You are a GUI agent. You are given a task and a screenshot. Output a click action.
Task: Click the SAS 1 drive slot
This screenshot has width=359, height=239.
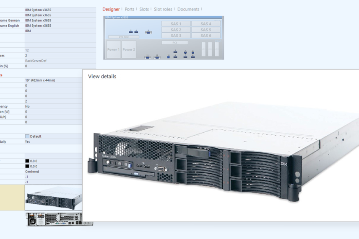pos(176,24)
